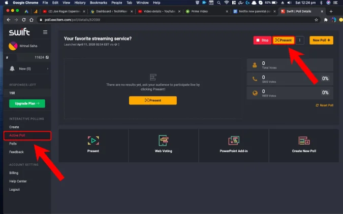Open Feedback in the sidebar
Image resolution: width=343 pixels, height=214 pixels.
point(16,152)
